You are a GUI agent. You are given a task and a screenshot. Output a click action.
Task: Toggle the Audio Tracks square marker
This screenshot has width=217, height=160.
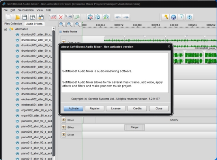point(60,32)
